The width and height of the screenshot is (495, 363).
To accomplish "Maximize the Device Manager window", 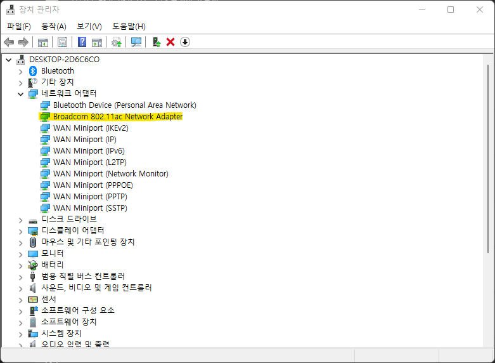I will coord(451,10).
